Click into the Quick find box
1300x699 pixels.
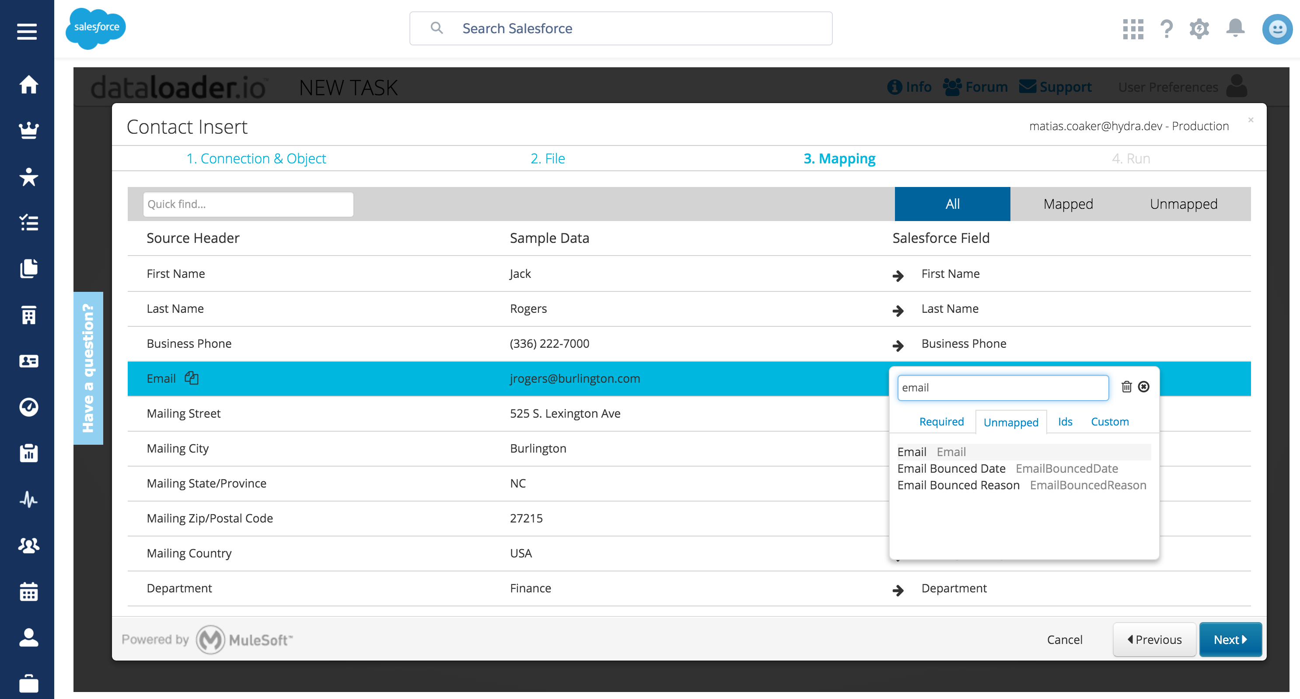(x=248, y=204)
